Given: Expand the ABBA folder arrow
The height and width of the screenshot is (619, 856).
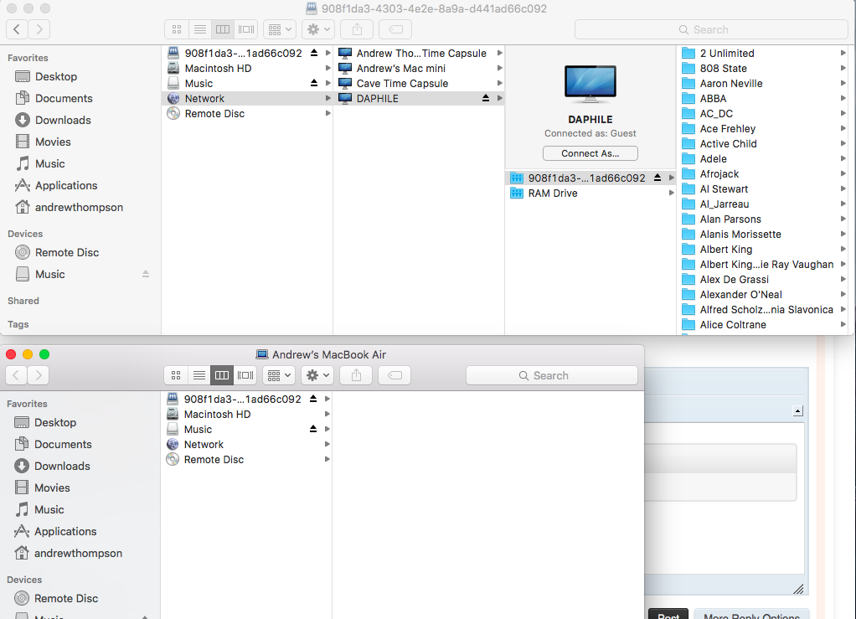Looking at the screenshot, I should tap(843, 99).
